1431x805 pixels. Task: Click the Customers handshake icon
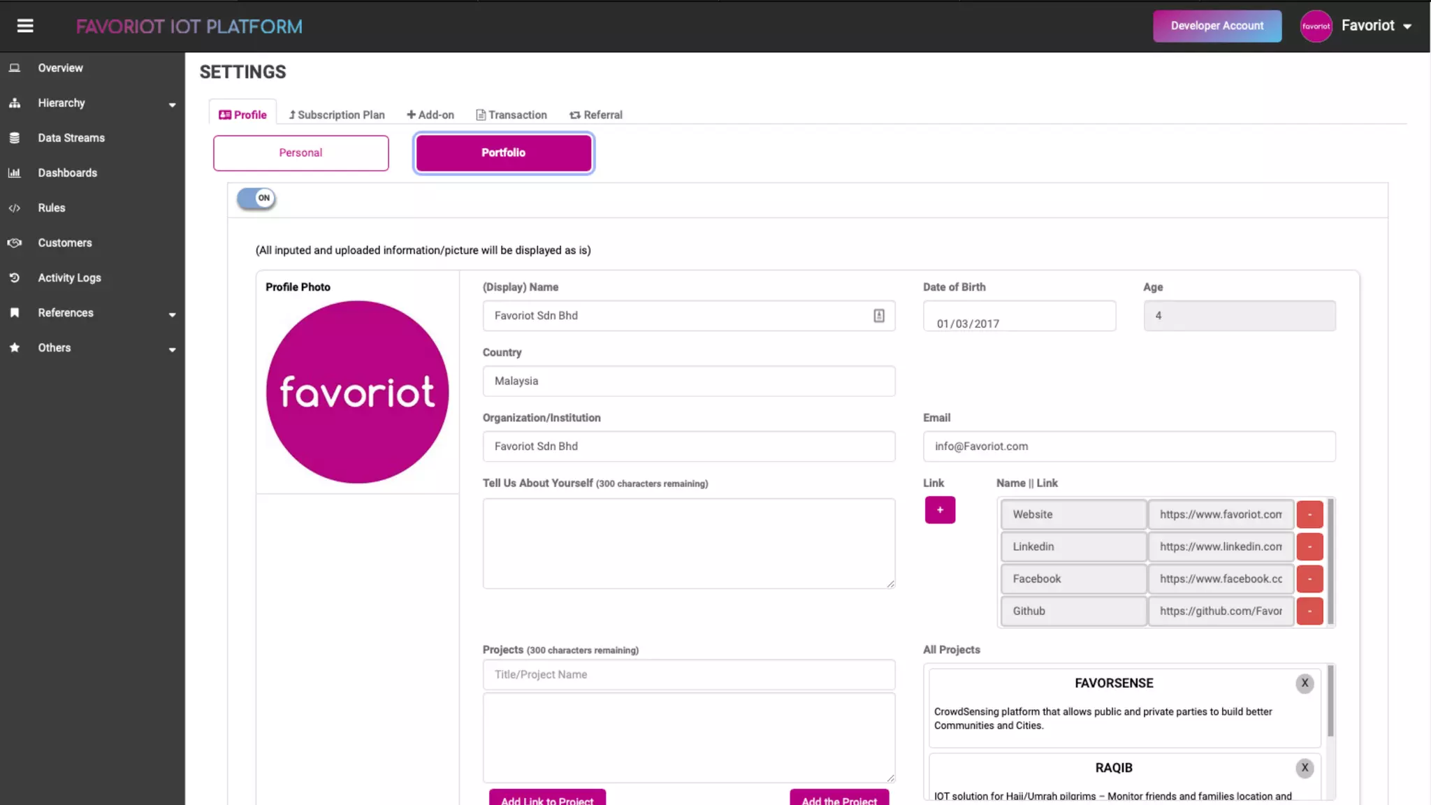[x=14, y=242]
